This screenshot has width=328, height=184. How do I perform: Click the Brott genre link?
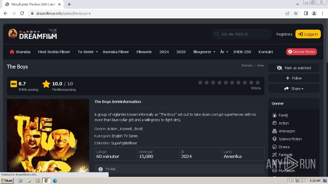[x=139, y=129]
